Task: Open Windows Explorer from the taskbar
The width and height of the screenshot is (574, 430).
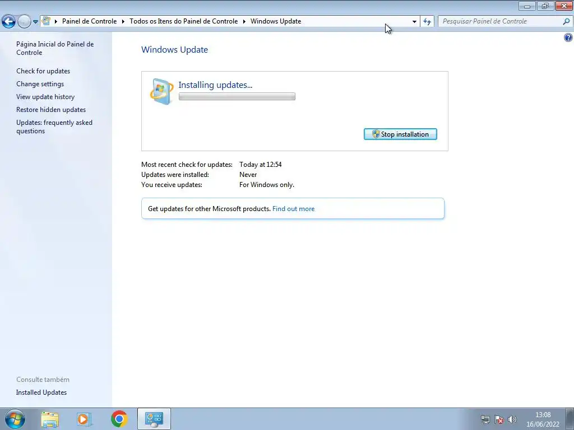Action: point(50,419)
